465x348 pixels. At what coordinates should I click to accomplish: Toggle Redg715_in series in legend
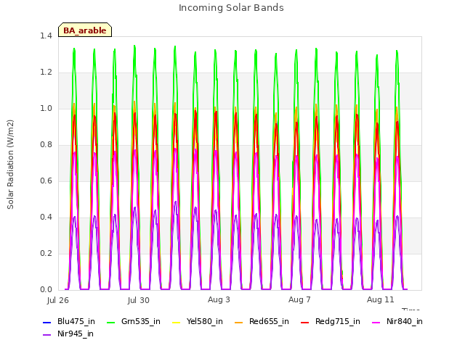(331, 322)
